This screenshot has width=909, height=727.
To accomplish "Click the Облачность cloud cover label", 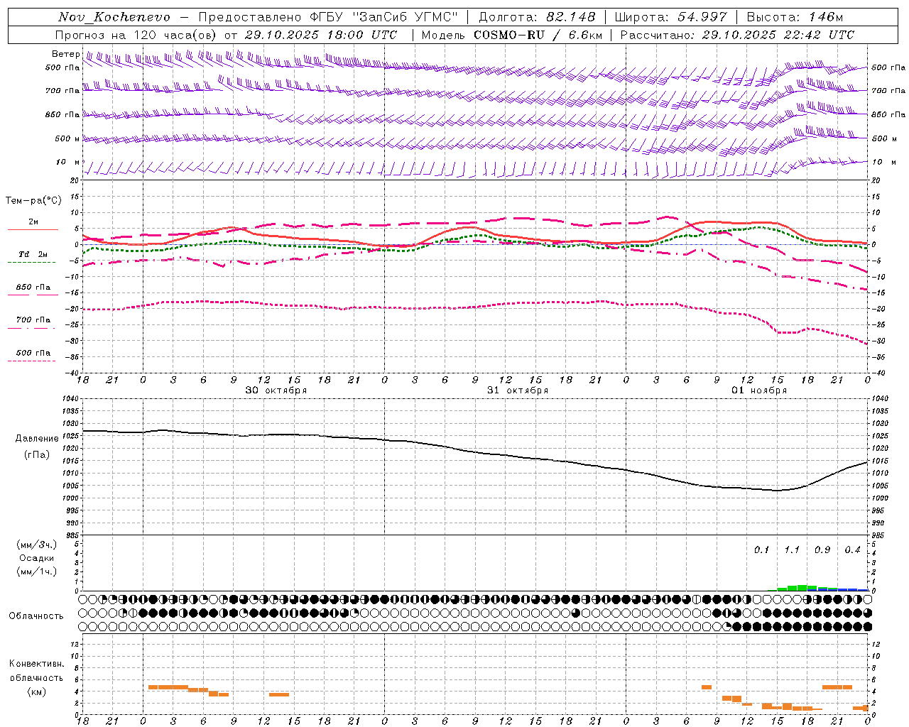I will 36,616.
